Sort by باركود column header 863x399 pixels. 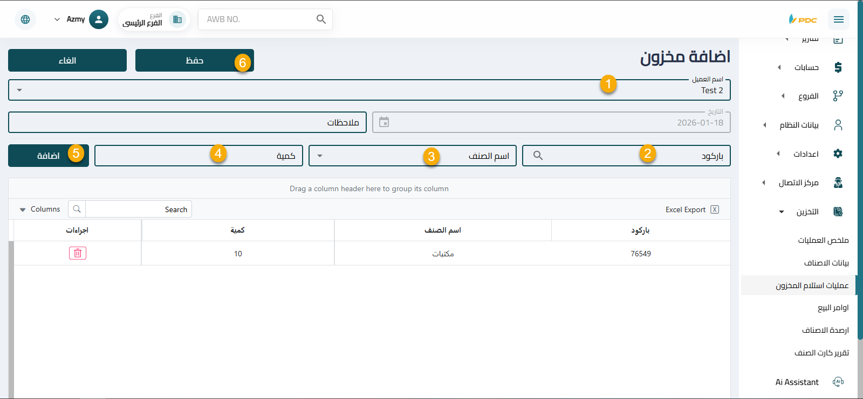click(x=641, y=230)
